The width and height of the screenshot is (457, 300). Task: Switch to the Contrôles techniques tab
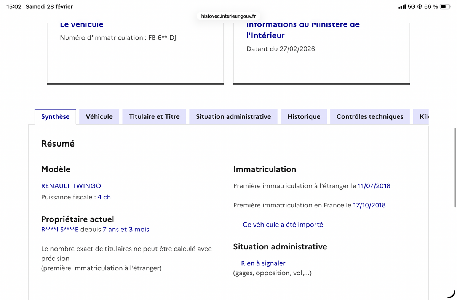[369, 116]
